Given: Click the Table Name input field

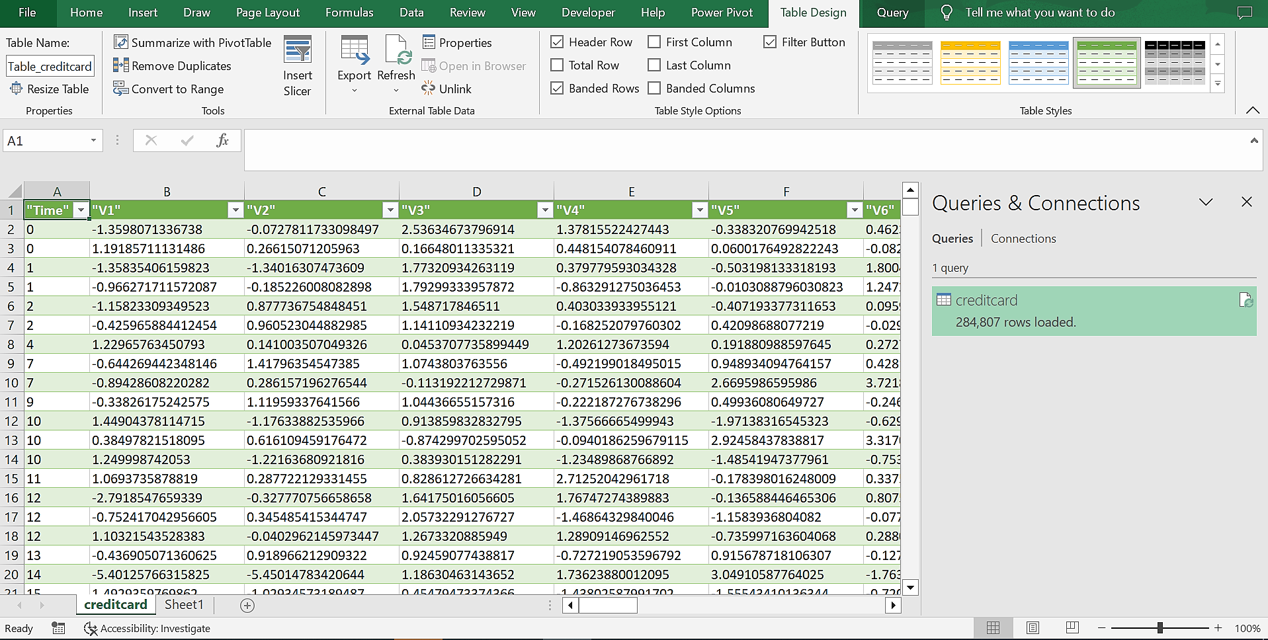Looking at the screenshot, I should (x=50, y=66).
